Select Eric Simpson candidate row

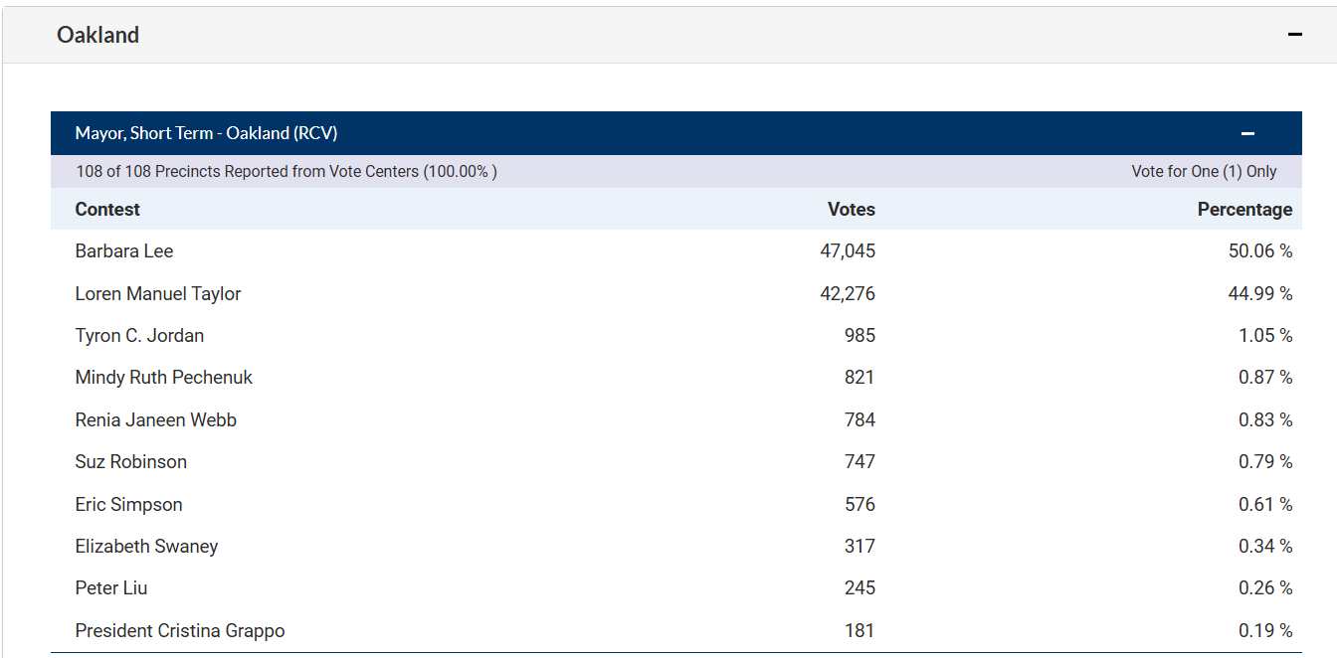pos(128,504)
